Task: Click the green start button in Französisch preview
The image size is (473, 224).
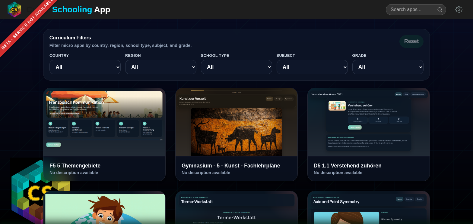Action: click(x=53, y=145)
